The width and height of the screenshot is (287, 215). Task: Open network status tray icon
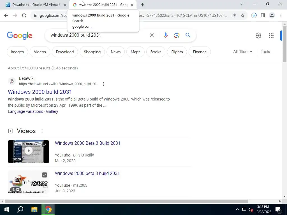(244, 209)
